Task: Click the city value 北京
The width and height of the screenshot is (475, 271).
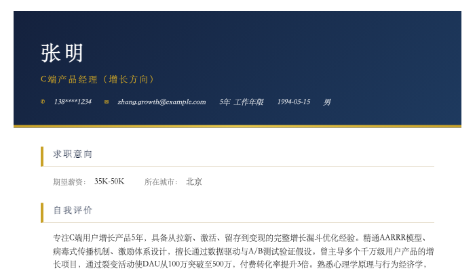Action: 194,182
